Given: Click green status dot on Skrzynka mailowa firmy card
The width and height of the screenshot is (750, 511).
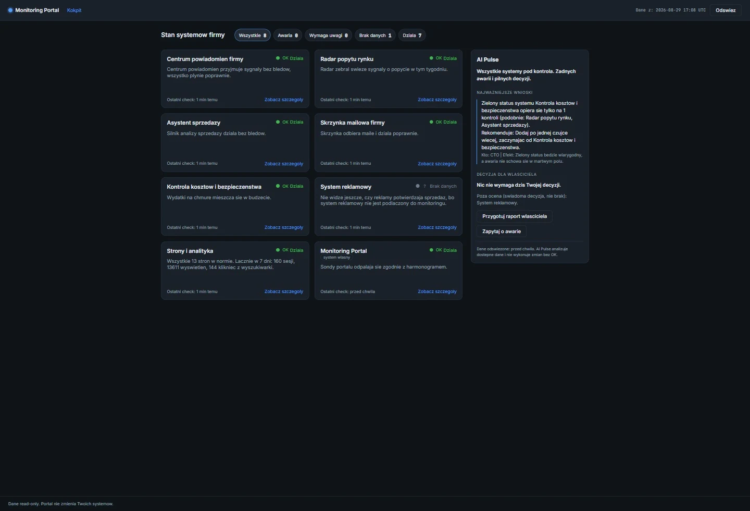Looking at the screenshot, I should click(431, 122).
